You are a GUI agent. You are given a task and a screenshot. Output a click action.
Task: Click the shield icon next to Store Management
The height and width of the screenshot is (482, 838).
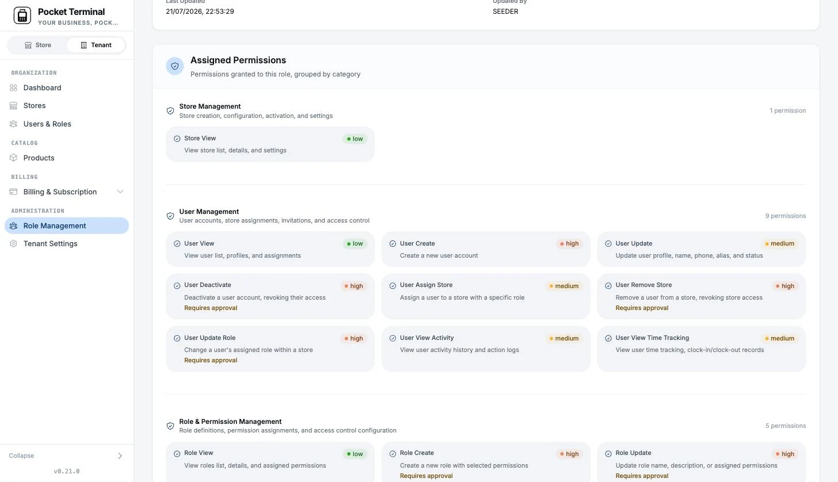click(170, 110)
